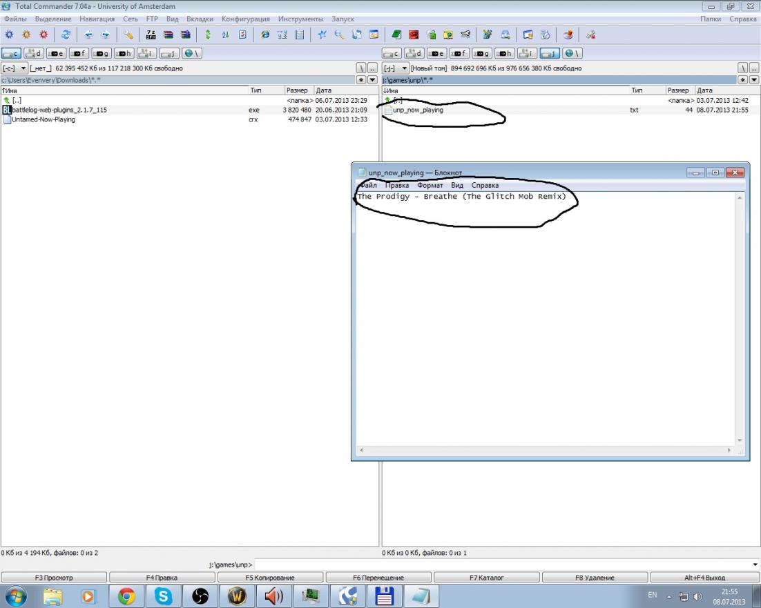
Task: Switch right panel to drive g
Action: click(482, 53)
